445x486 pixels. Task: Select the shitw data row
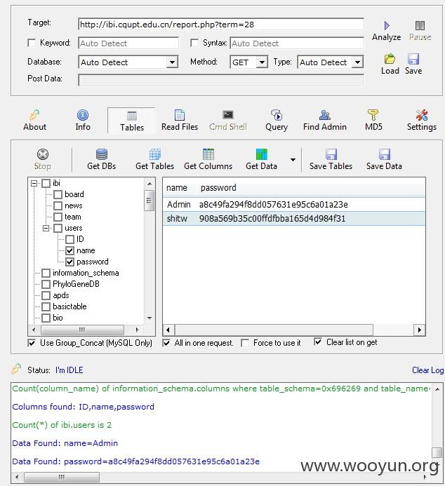(293, 219)
